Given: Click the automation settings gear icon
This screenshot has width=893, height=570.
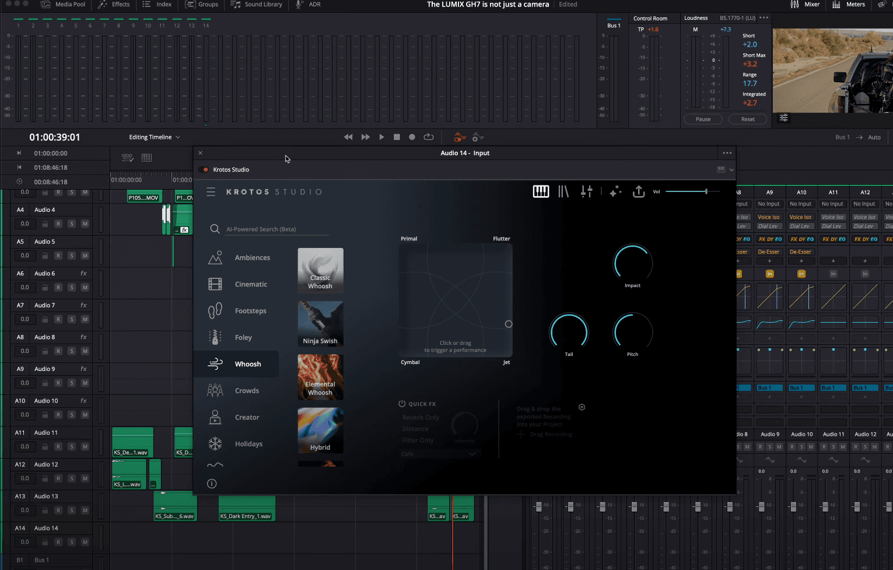Looking at the screenshot, I should click(x=478, y=137).
